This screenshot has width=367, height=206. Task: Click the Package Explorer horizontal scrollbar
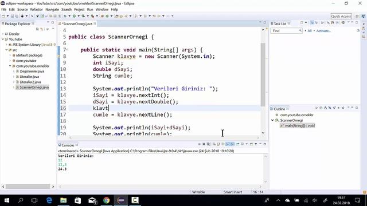28,187
